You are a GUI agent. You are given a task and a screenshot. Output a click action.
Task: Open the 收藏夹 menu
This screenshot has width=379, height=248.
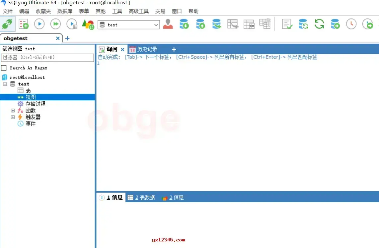pos(43,11)
